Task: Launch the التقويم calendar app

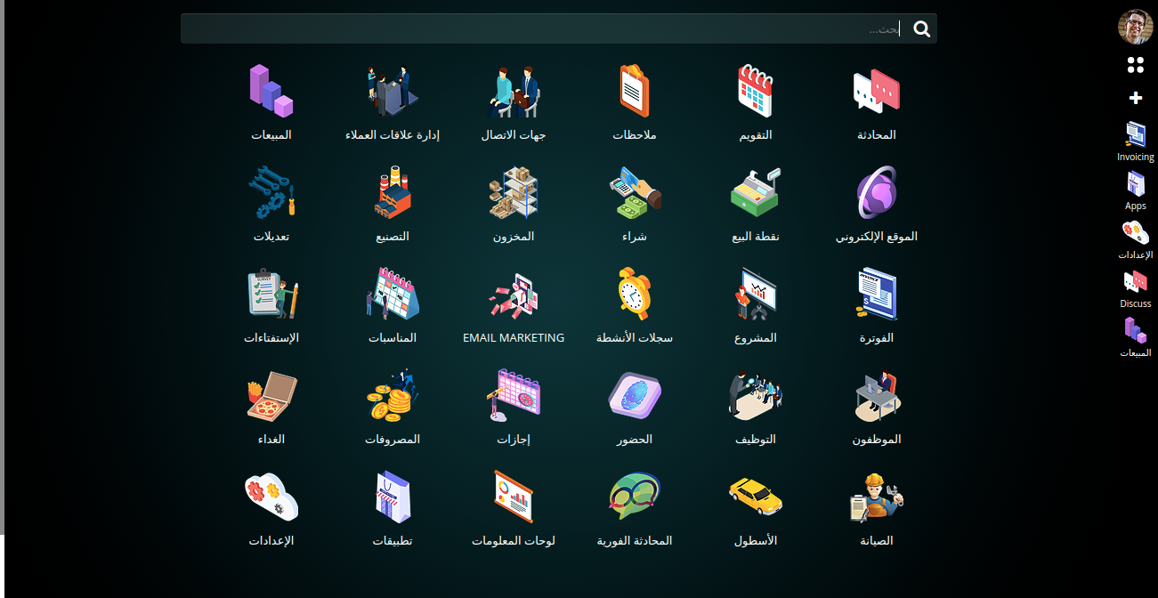Action: (756, 92)
